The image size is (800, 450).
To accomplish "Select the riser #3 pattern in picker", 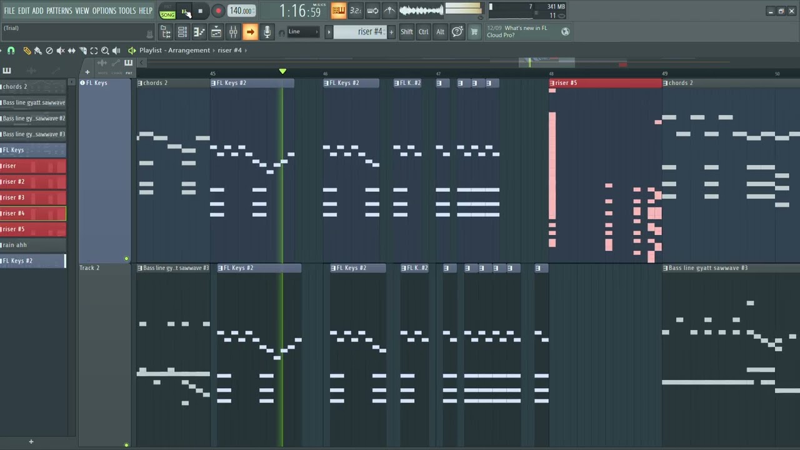I will pos(33,197).
